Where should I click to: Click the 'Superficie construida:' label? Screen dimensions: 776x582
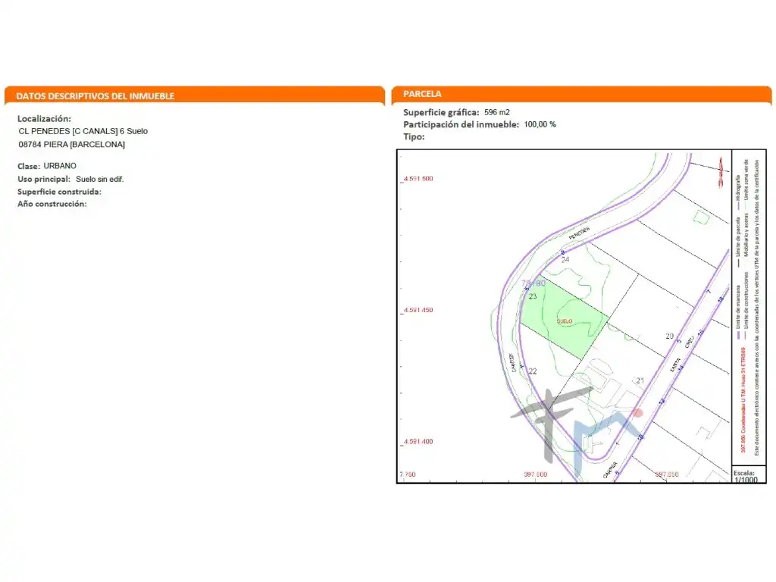coord(59,192)
